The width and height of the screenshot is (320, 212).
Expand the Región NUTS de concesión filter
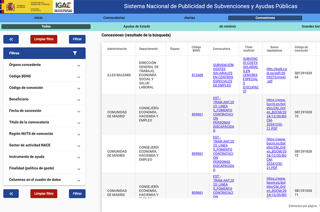click(44, 134)
